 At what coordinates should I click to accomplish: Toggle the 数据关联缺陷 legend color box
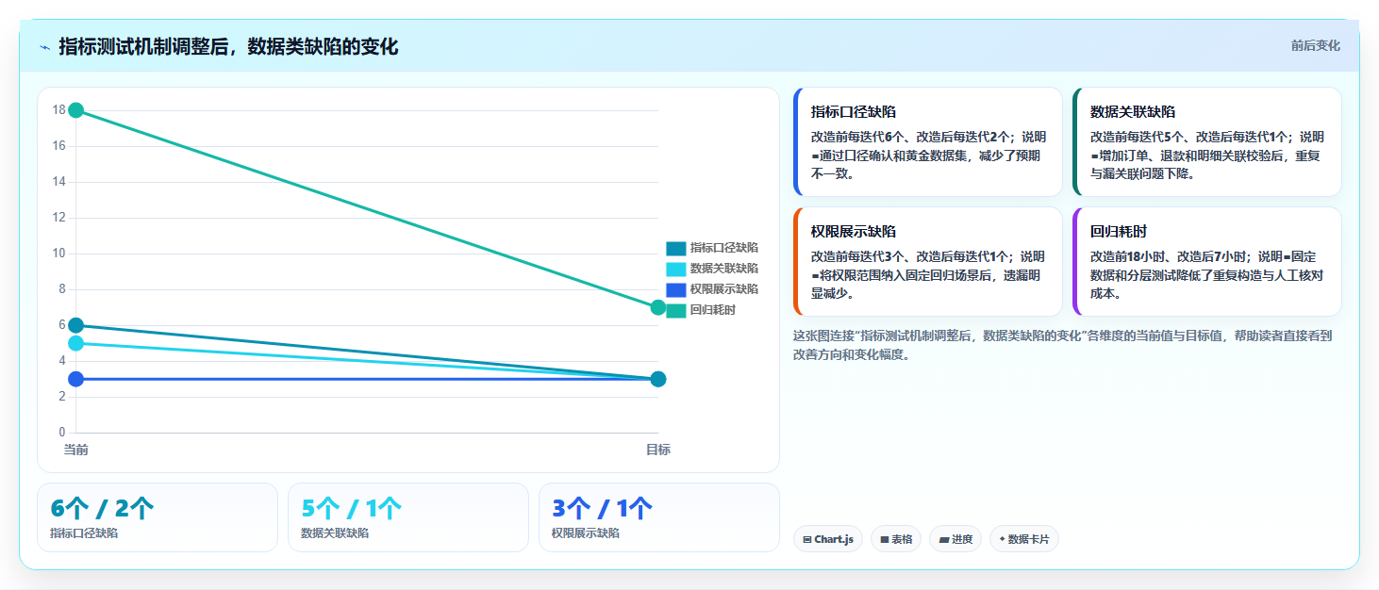(675, 270)
